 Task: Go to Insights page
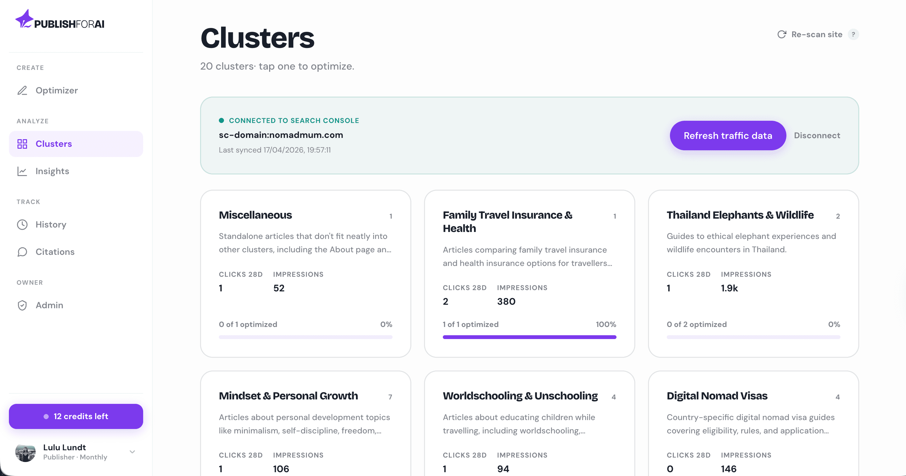76,171
